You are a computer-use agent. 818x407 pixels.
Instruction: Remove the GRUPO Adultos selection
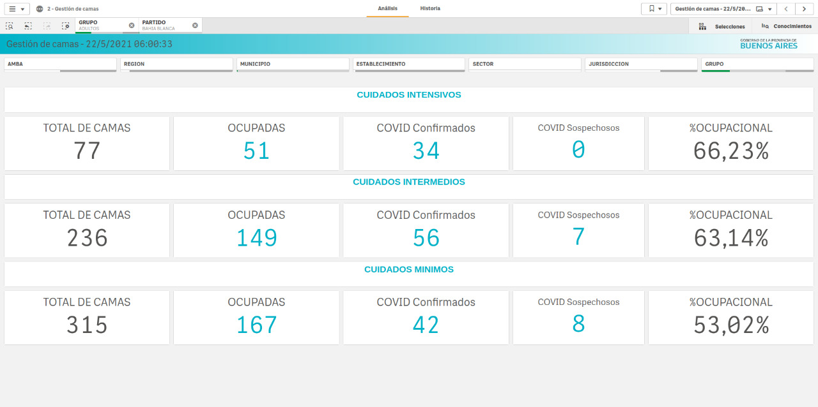pos(132,26)
